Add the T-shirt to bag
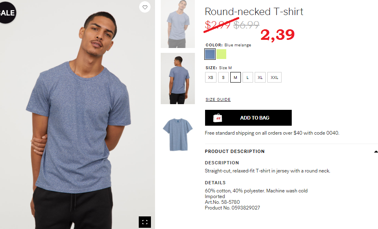 248,118
